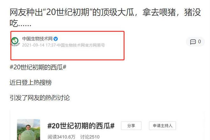Screen dimensions: 210x140
Task: Click the #20世纪初期的西瓜# bold topic title
Action: click(x=81, y=126)
